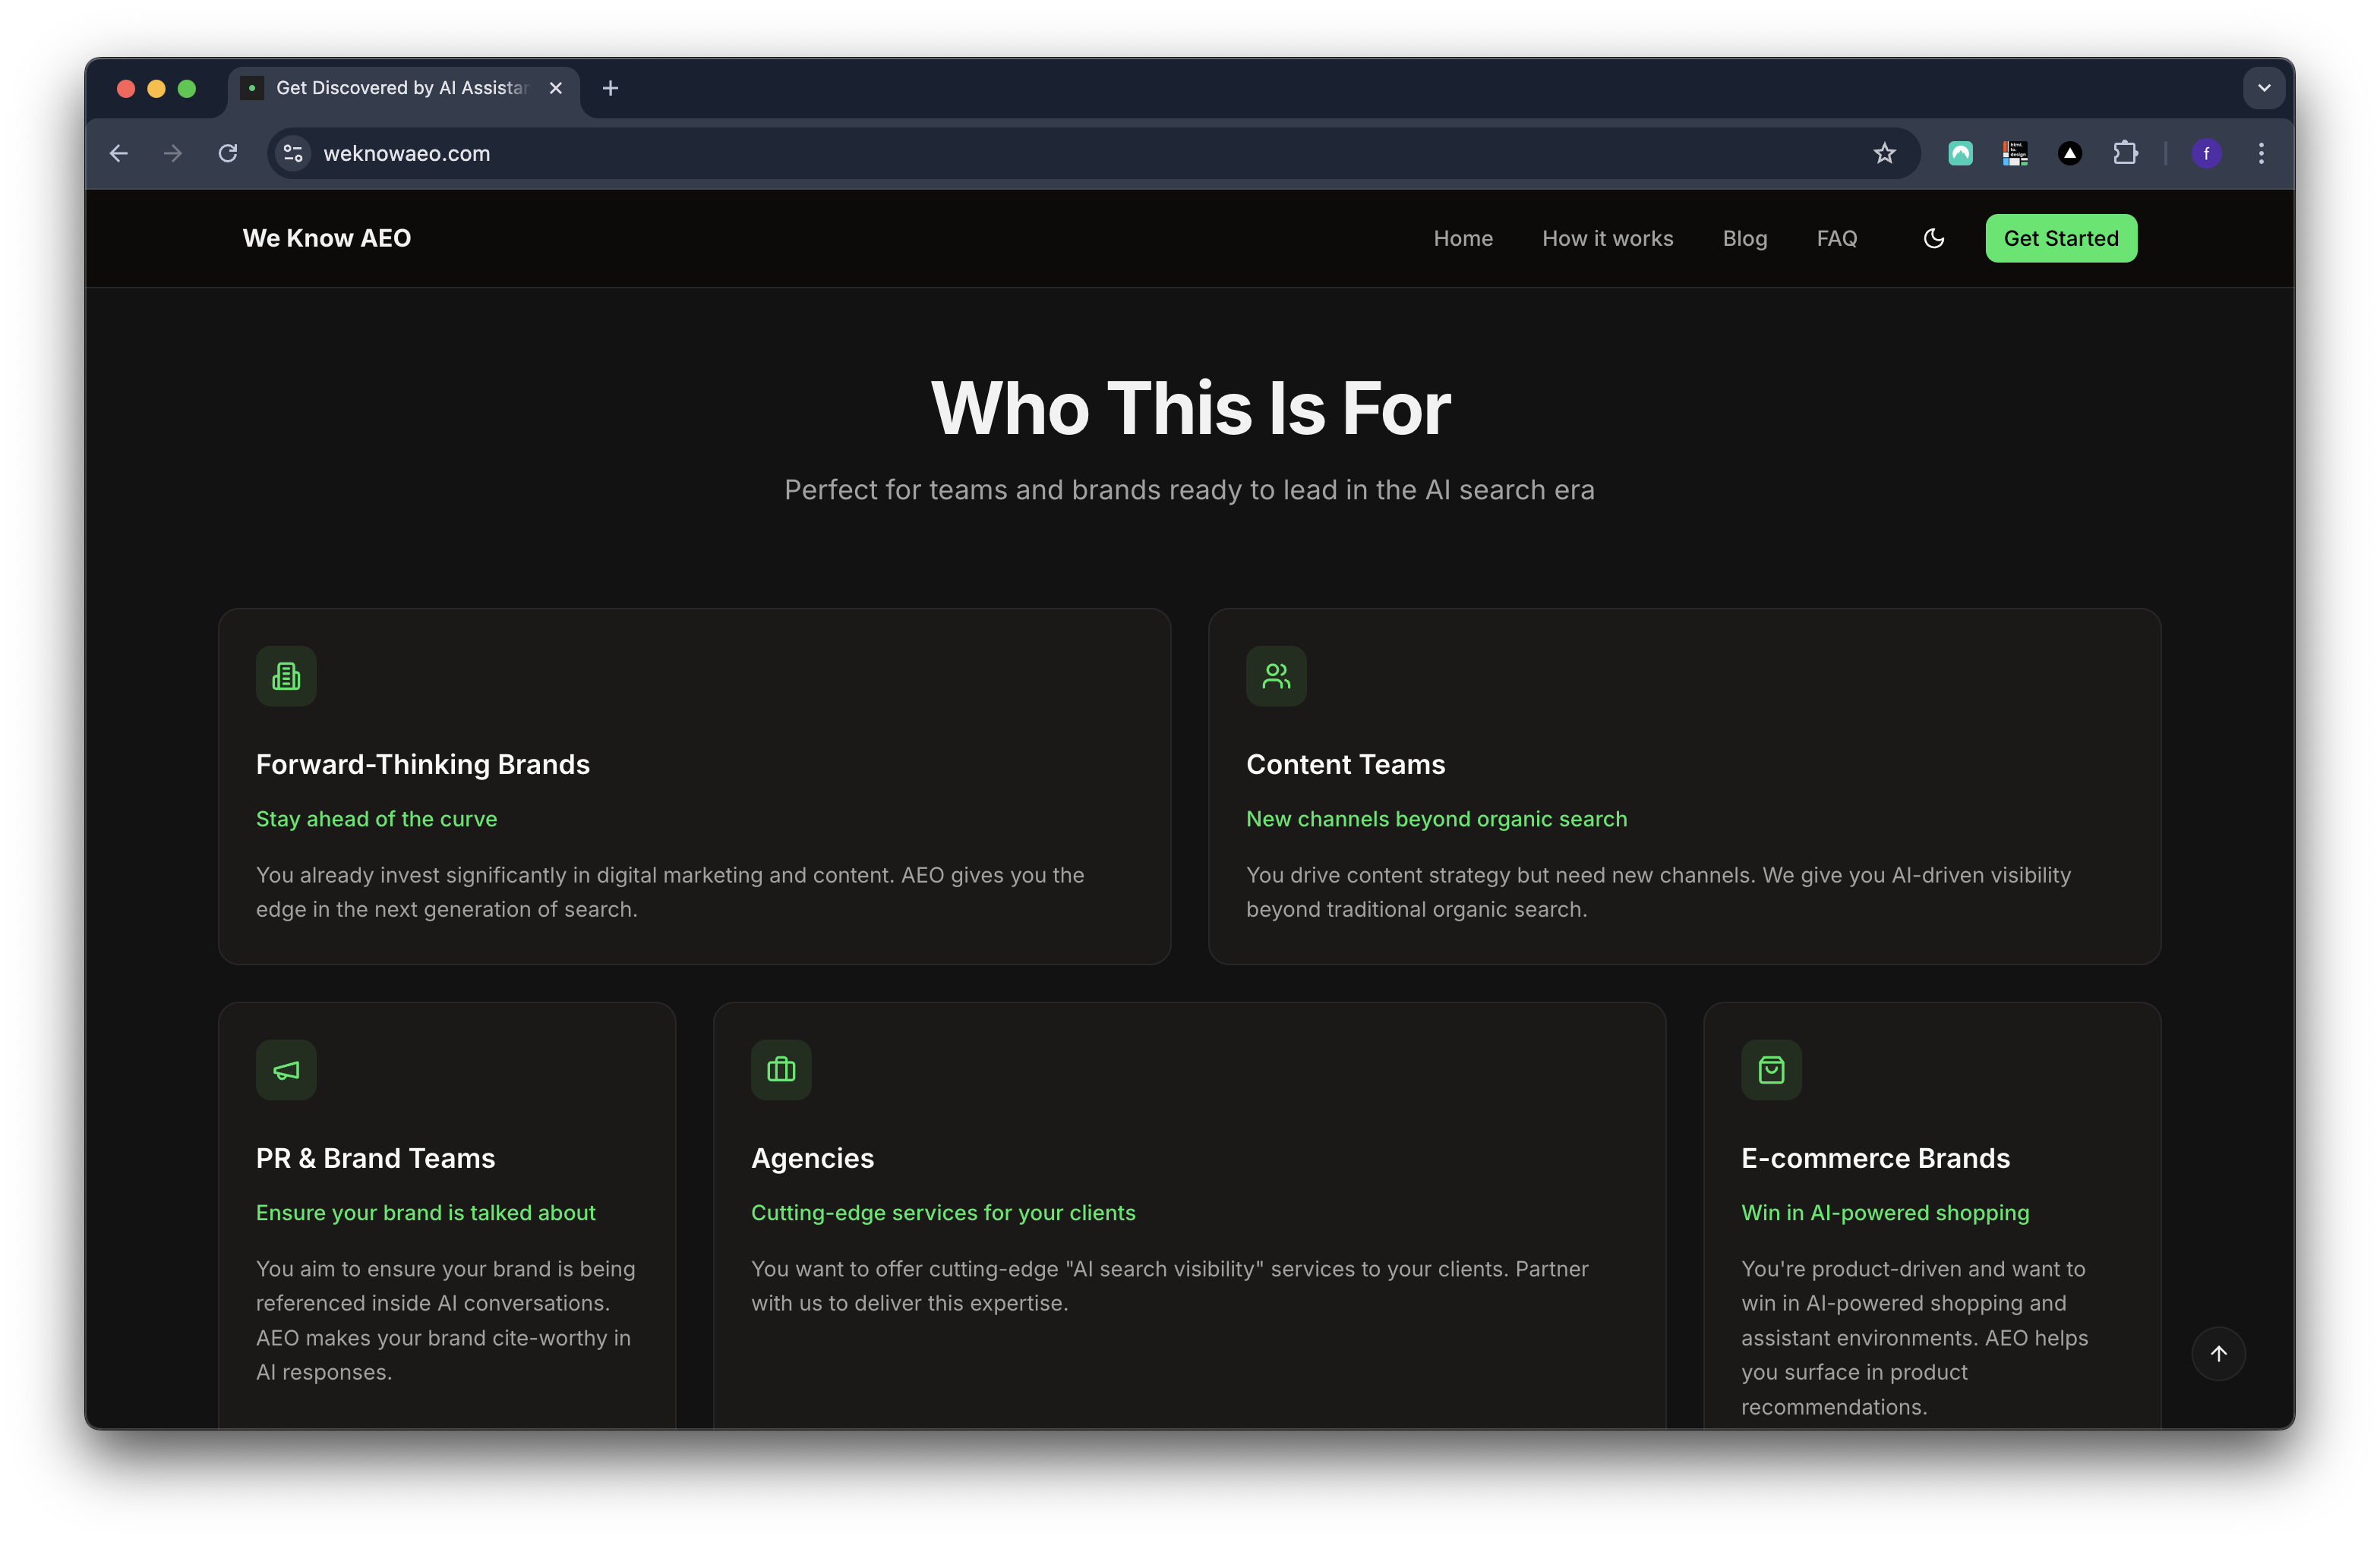
Task: Click the users icon on Content Teams
Action: (x=1275, y=677)
